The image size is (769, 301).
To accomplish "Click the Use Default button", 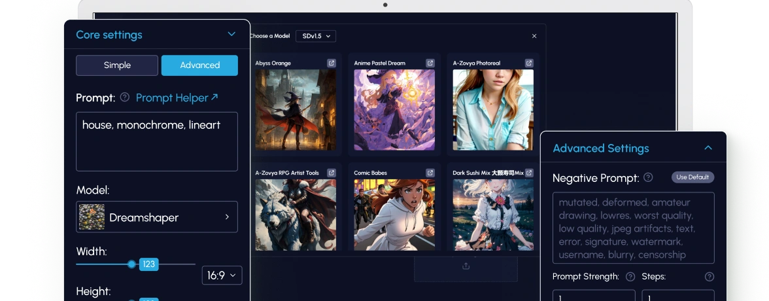I will point(692,177).
